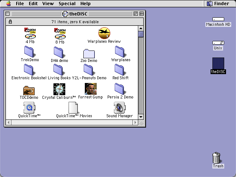The image size is (236, 177).
Task: Click the horizontal scrollbar right arrow
Action: coord(135,122)
